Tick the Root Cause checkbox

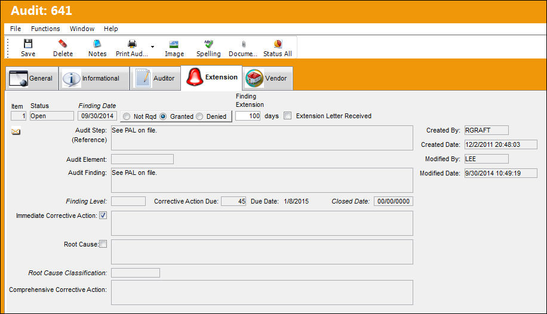point(103,244)
